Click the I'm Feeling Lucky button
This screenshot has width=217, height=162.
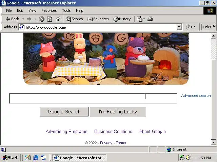(118, 112)
